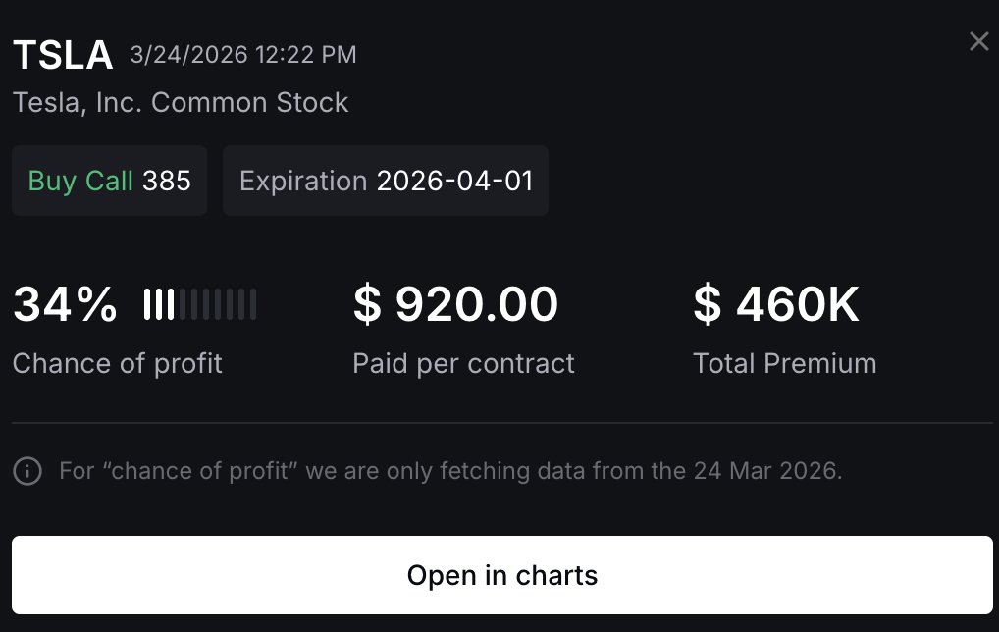
Task: Click the 3/24/2026 12:22 PM timestamp
Action: (x=243, y=55)
